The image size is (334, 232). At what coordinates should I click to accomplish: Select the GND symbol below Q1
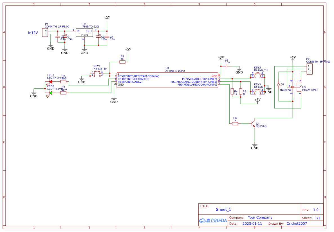coord(255,146)
